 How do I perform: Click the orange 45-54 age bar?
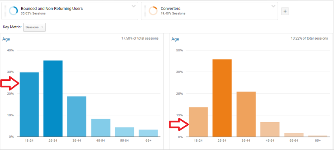tap(270, 130)
